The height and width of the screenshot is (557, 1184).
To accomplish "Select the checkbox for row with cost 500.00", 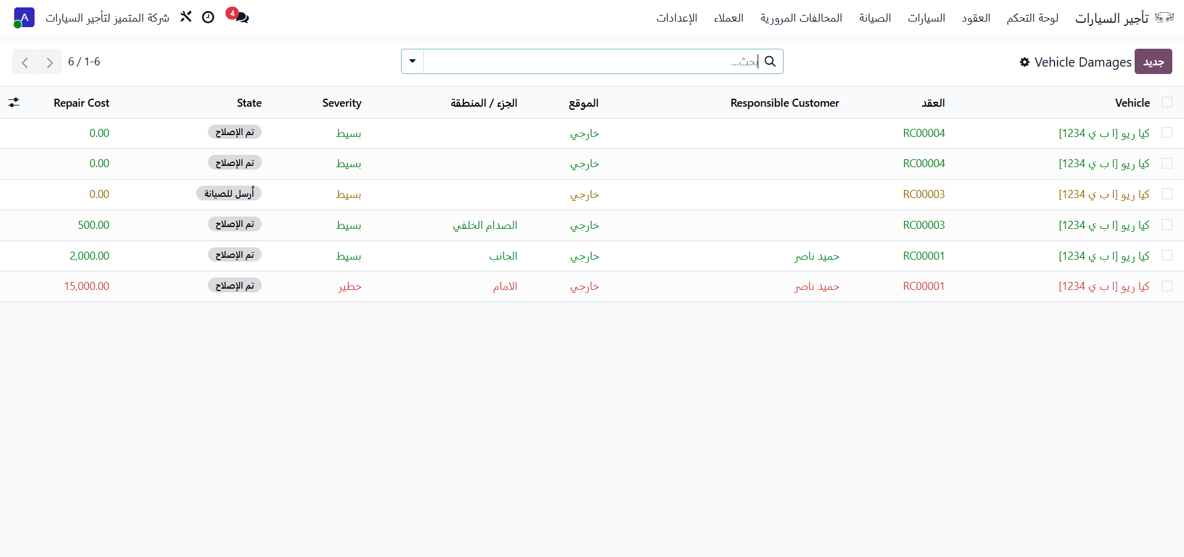I will [1167, 225].
